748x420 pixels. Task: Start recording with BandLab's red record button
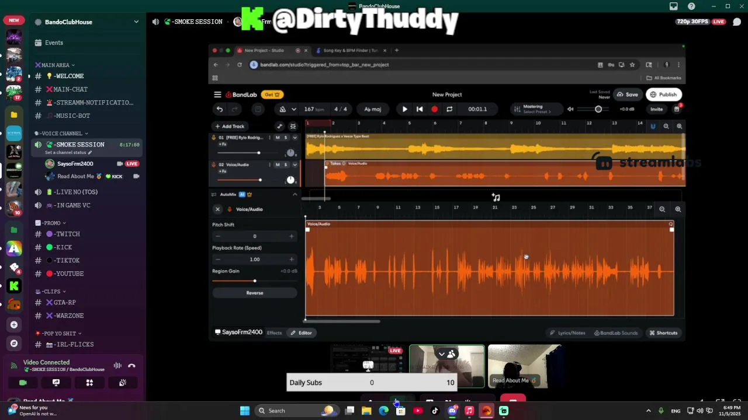[434, 109]
